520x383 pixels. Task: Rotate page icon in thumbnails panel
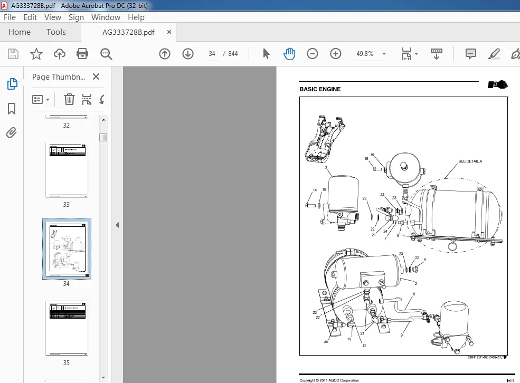coord(102,99)
